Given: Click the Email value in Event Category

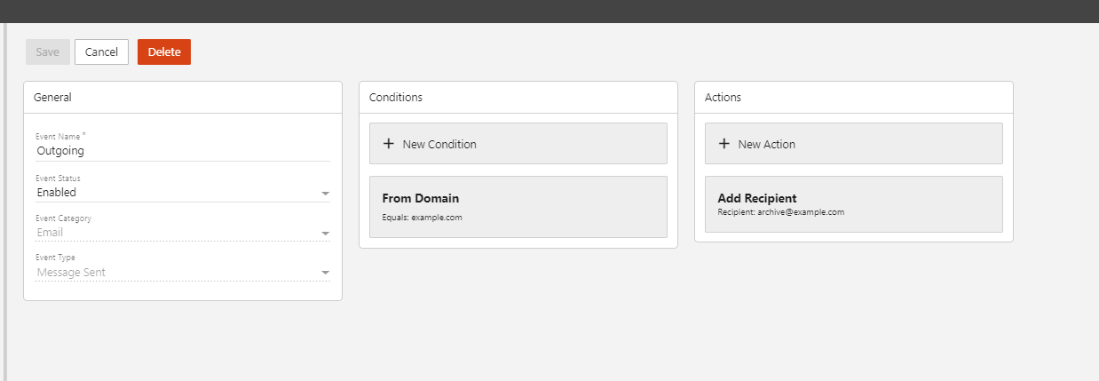Looking at the screenshot, I should (50, 233).
